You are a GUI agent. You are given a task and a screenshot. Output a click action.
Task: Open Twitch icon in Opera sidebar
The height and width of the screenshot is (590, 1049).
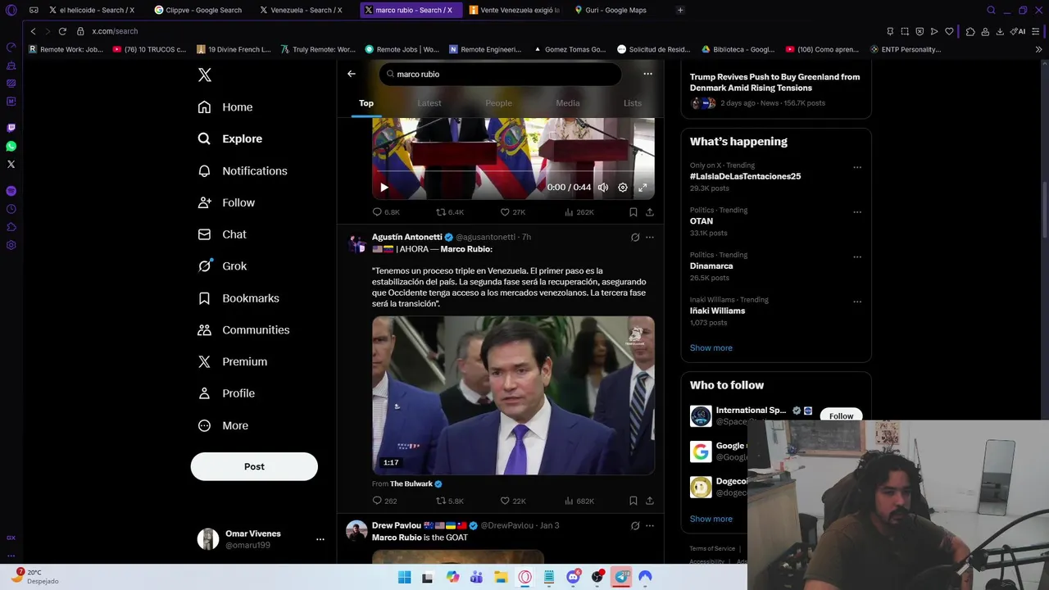(11, 128)
